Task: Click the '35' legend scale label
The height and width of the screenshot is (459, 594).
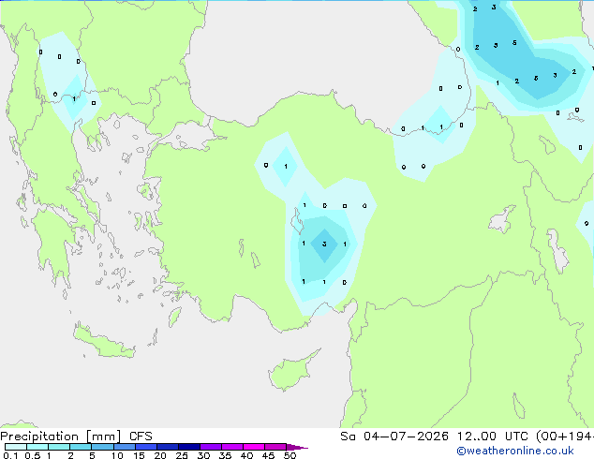Action: coord(225,455)
